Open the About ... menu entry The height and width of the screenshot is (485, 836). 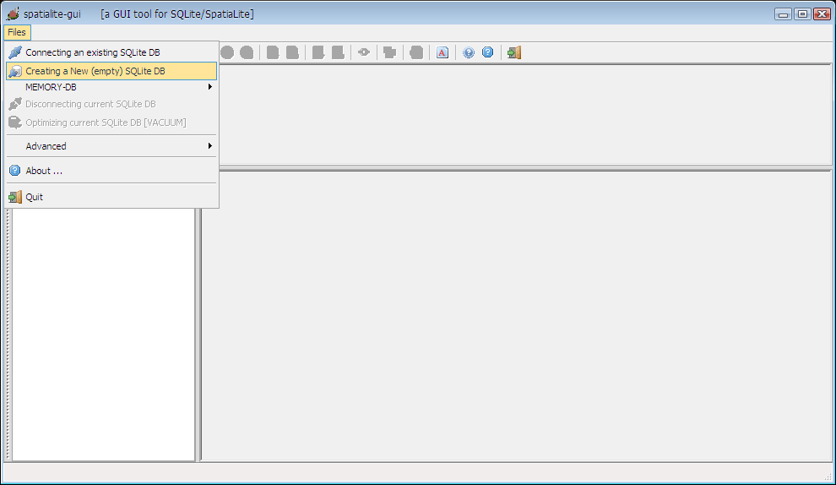(111, 171)
